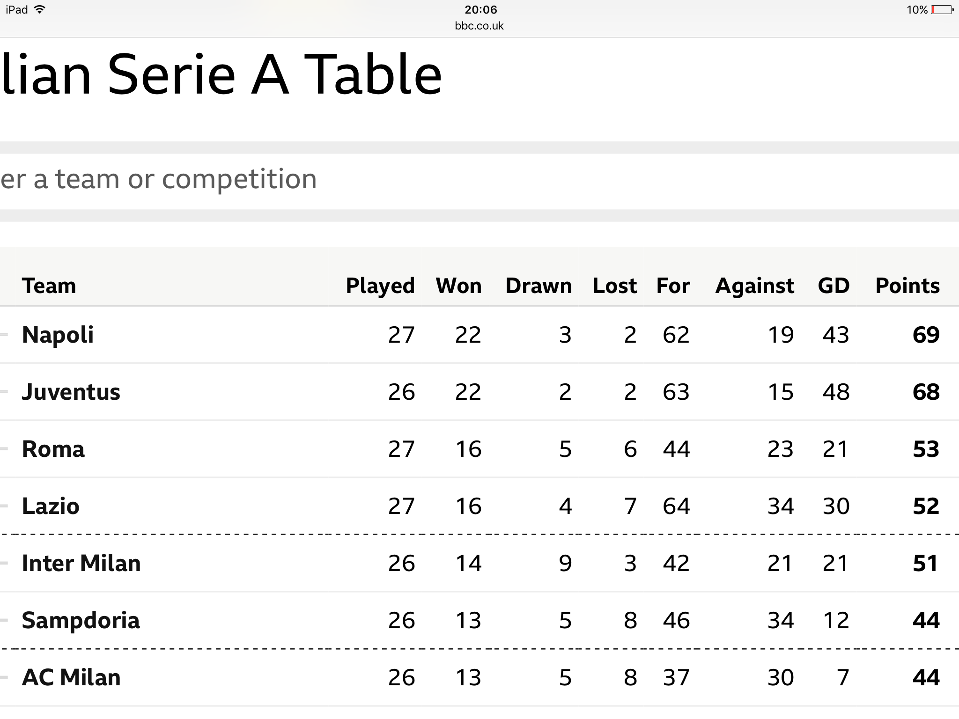This screenshot has height=719, width=959.
Task: Tap the battery indicator icon
Action: click(942, 10)
